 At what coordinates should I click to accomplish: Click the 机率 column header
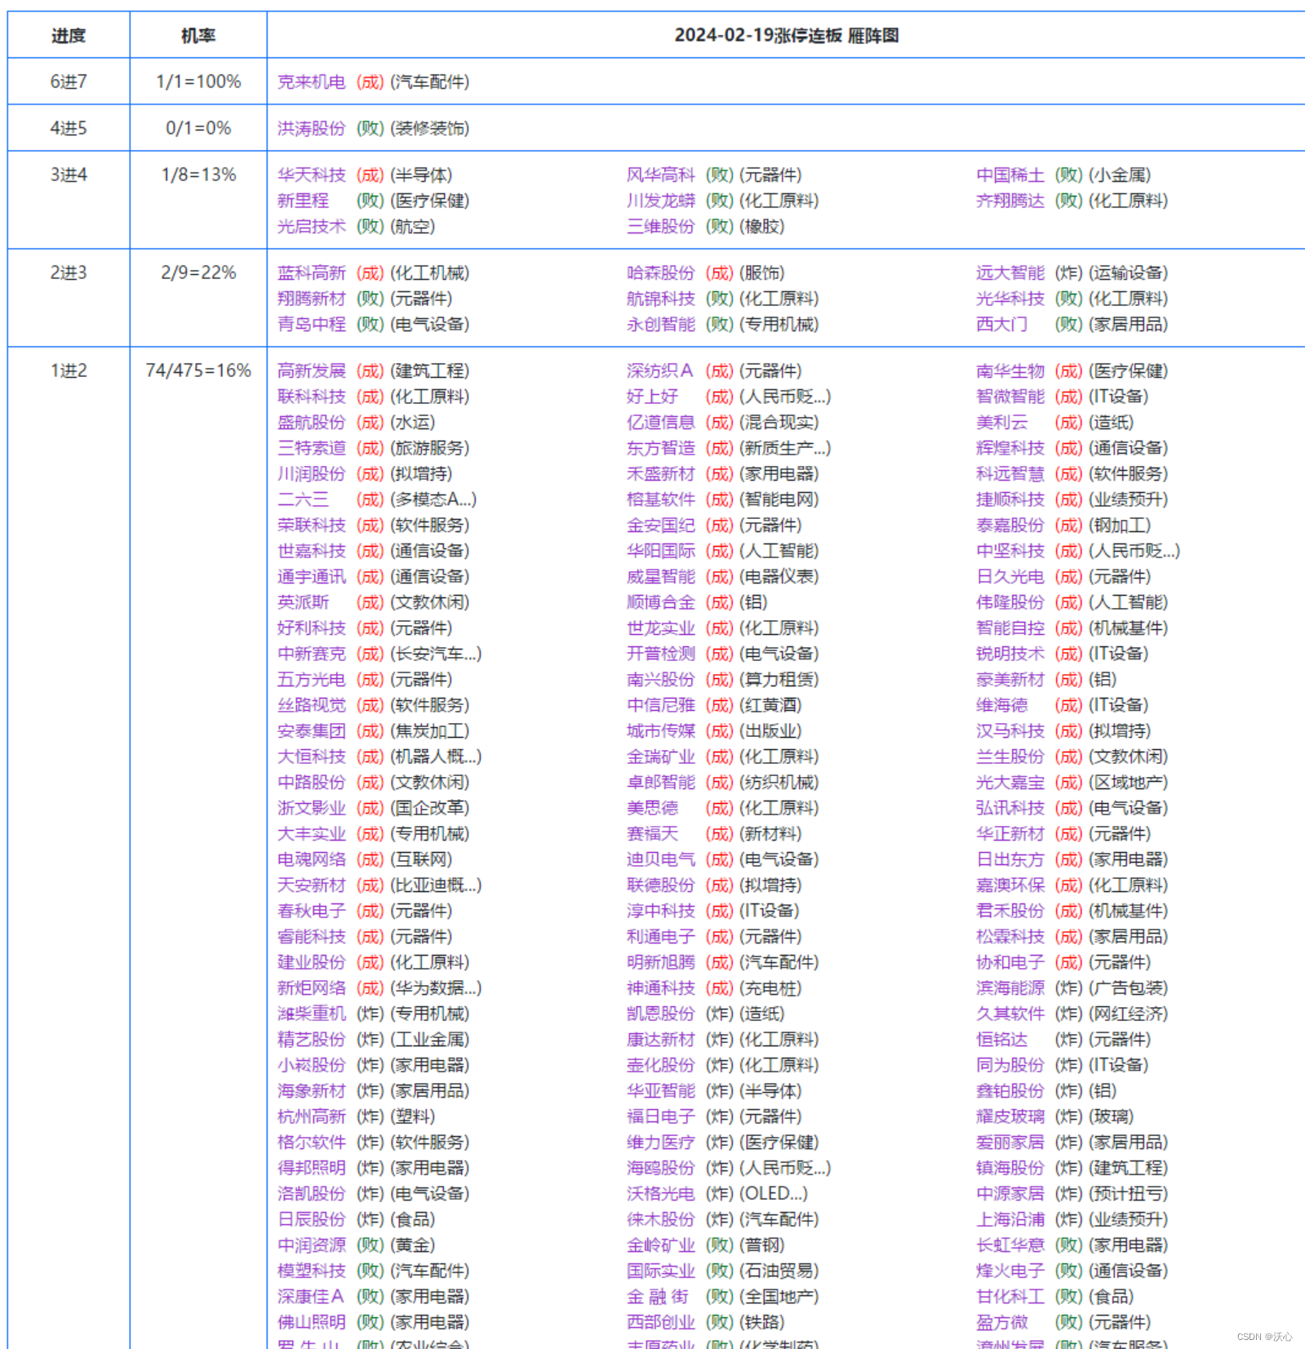198,35
